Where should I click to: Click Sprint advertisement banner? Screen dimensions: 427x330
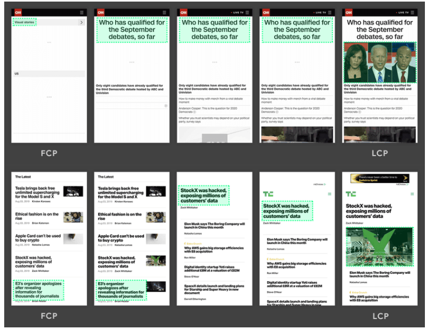point(380,178)
